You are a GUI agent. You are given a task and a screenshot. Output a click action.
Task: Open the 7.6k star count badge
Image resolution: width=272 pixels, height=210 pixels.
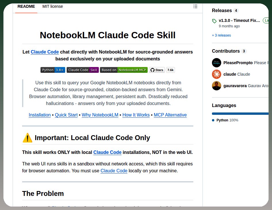(170, 70)
